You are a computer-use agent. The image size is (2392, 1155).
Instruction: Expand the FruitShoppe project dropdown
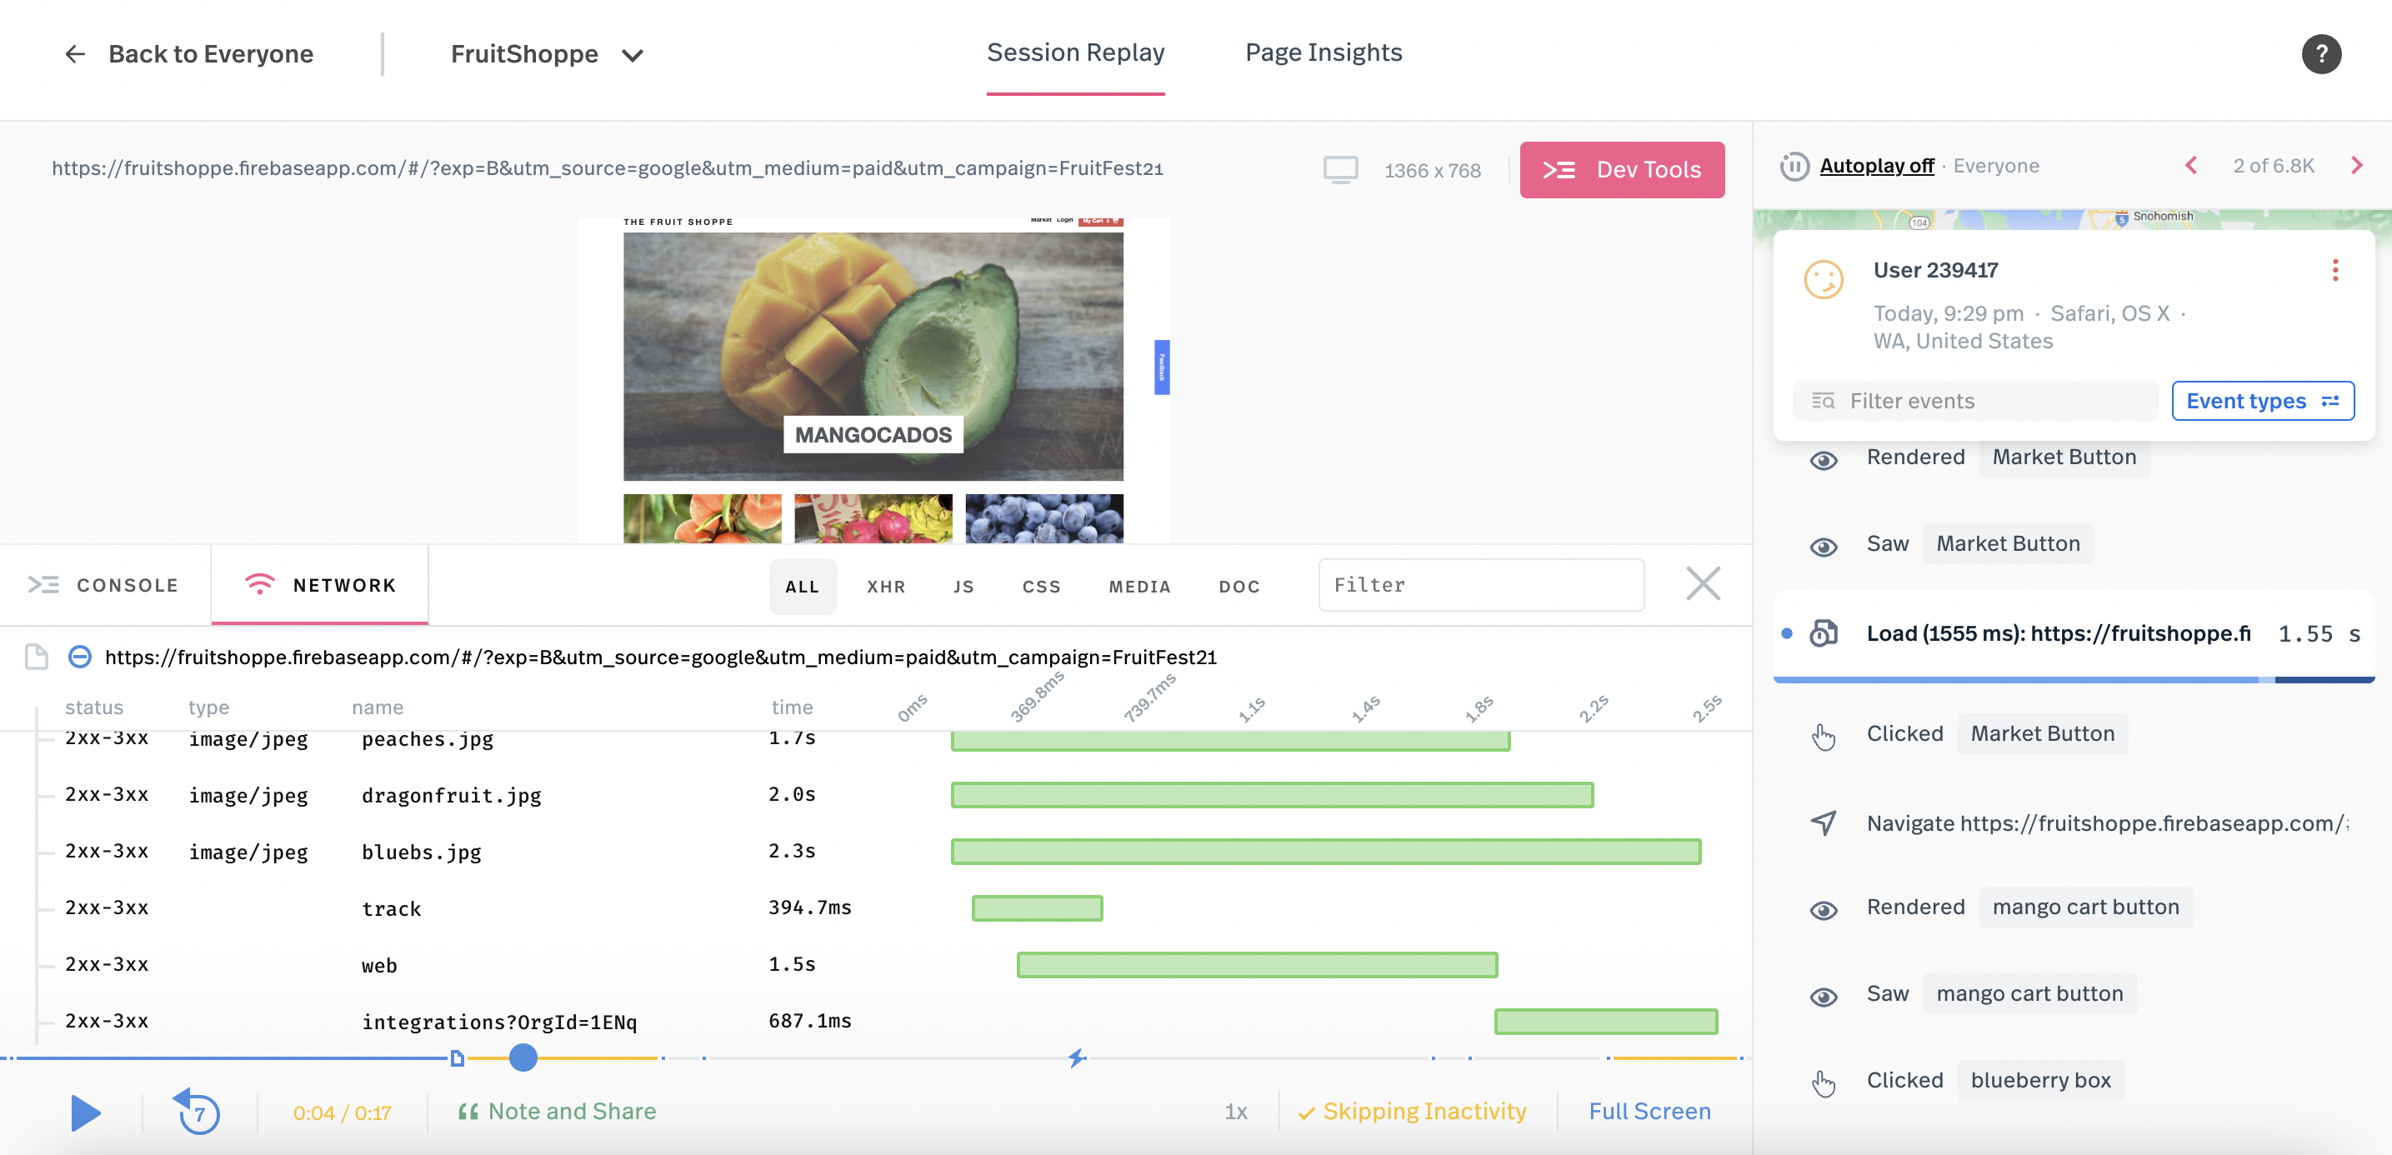pyautogui.click(x=636, y=55)
